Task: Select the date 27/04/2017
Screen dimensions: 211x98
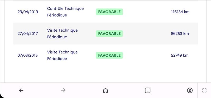Action: 28,34
